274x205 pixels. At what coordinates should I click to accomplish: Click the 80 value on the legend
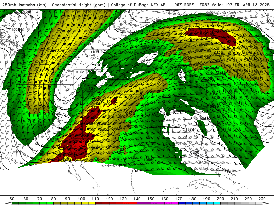coord(54,199)
